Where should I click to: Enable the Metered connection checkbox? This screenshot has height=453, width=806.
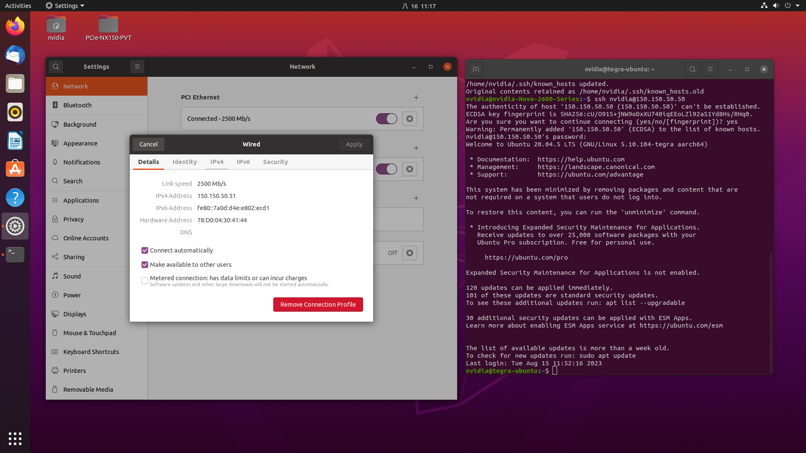tap(145, 281)
